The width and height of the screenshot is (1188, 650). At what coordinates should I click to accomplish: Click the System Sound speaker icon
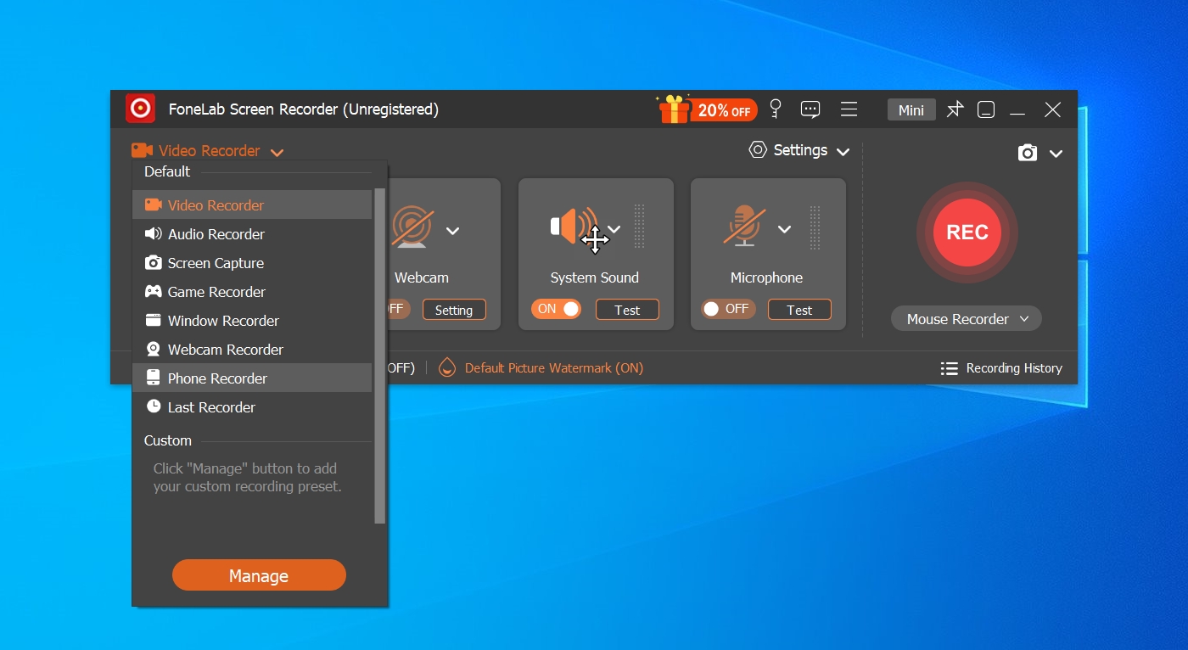click(574, 227)
